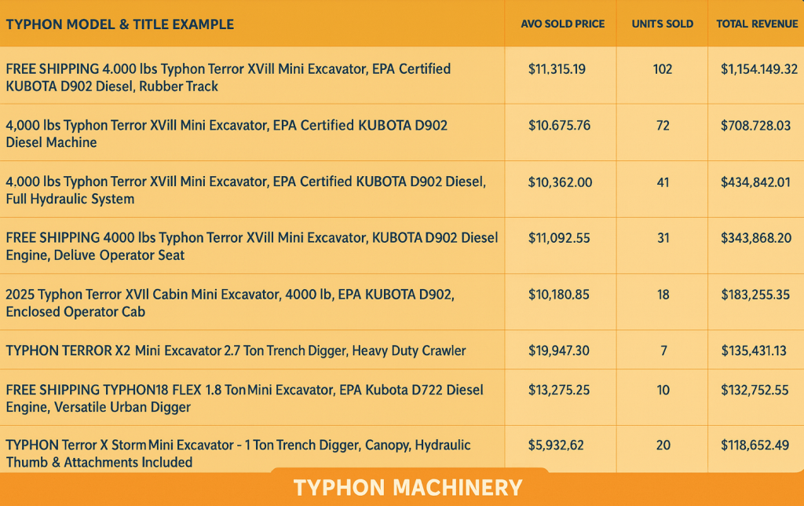This screenshot has height=506, width=804.
Task: Click the UNITS SOLD column header
Action: 662,24
